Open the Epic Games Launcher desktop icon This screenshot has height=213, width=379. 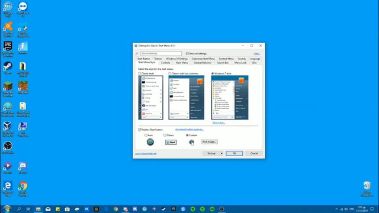[x=8, y=49]
